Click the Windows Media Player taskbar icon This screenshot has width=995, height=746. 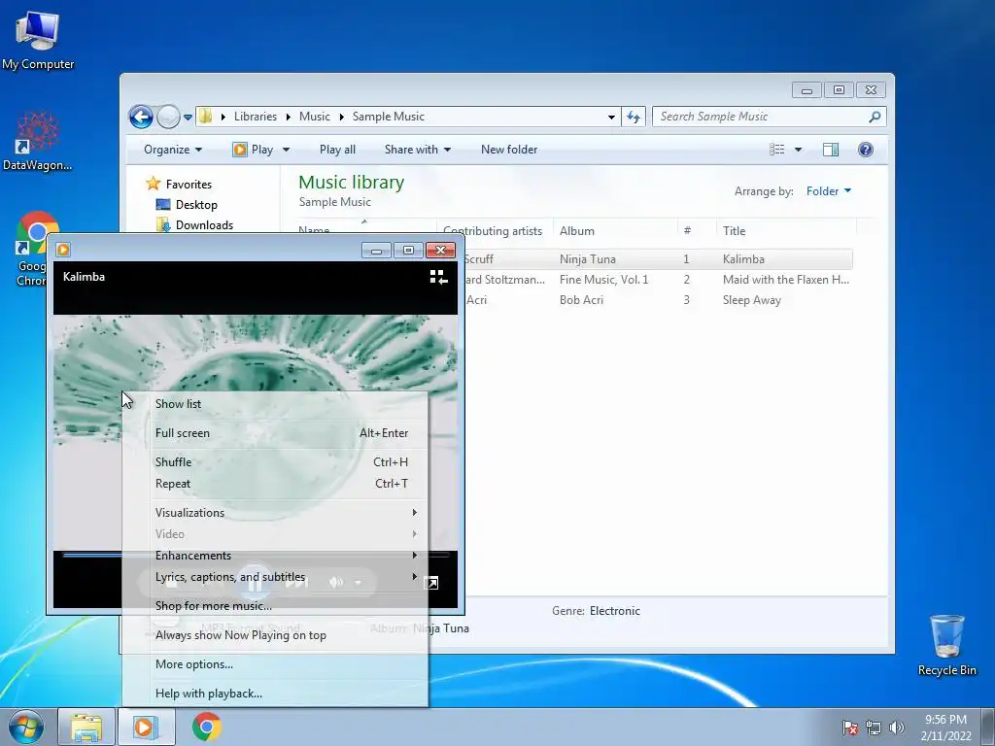tap(146, 728)
